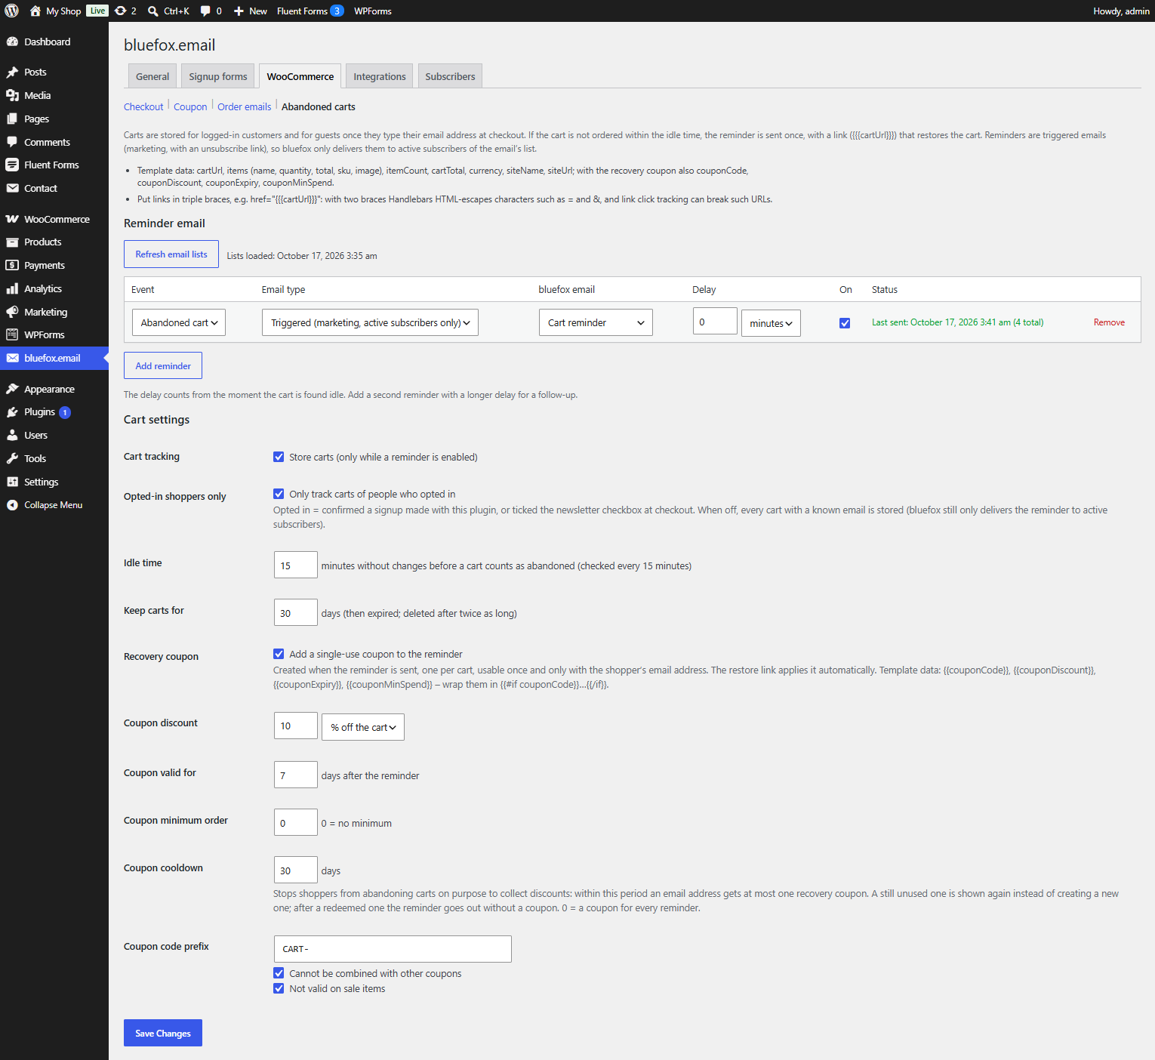Open WooCommerce sidebar icon
1155x1060 pixels.
12,219
